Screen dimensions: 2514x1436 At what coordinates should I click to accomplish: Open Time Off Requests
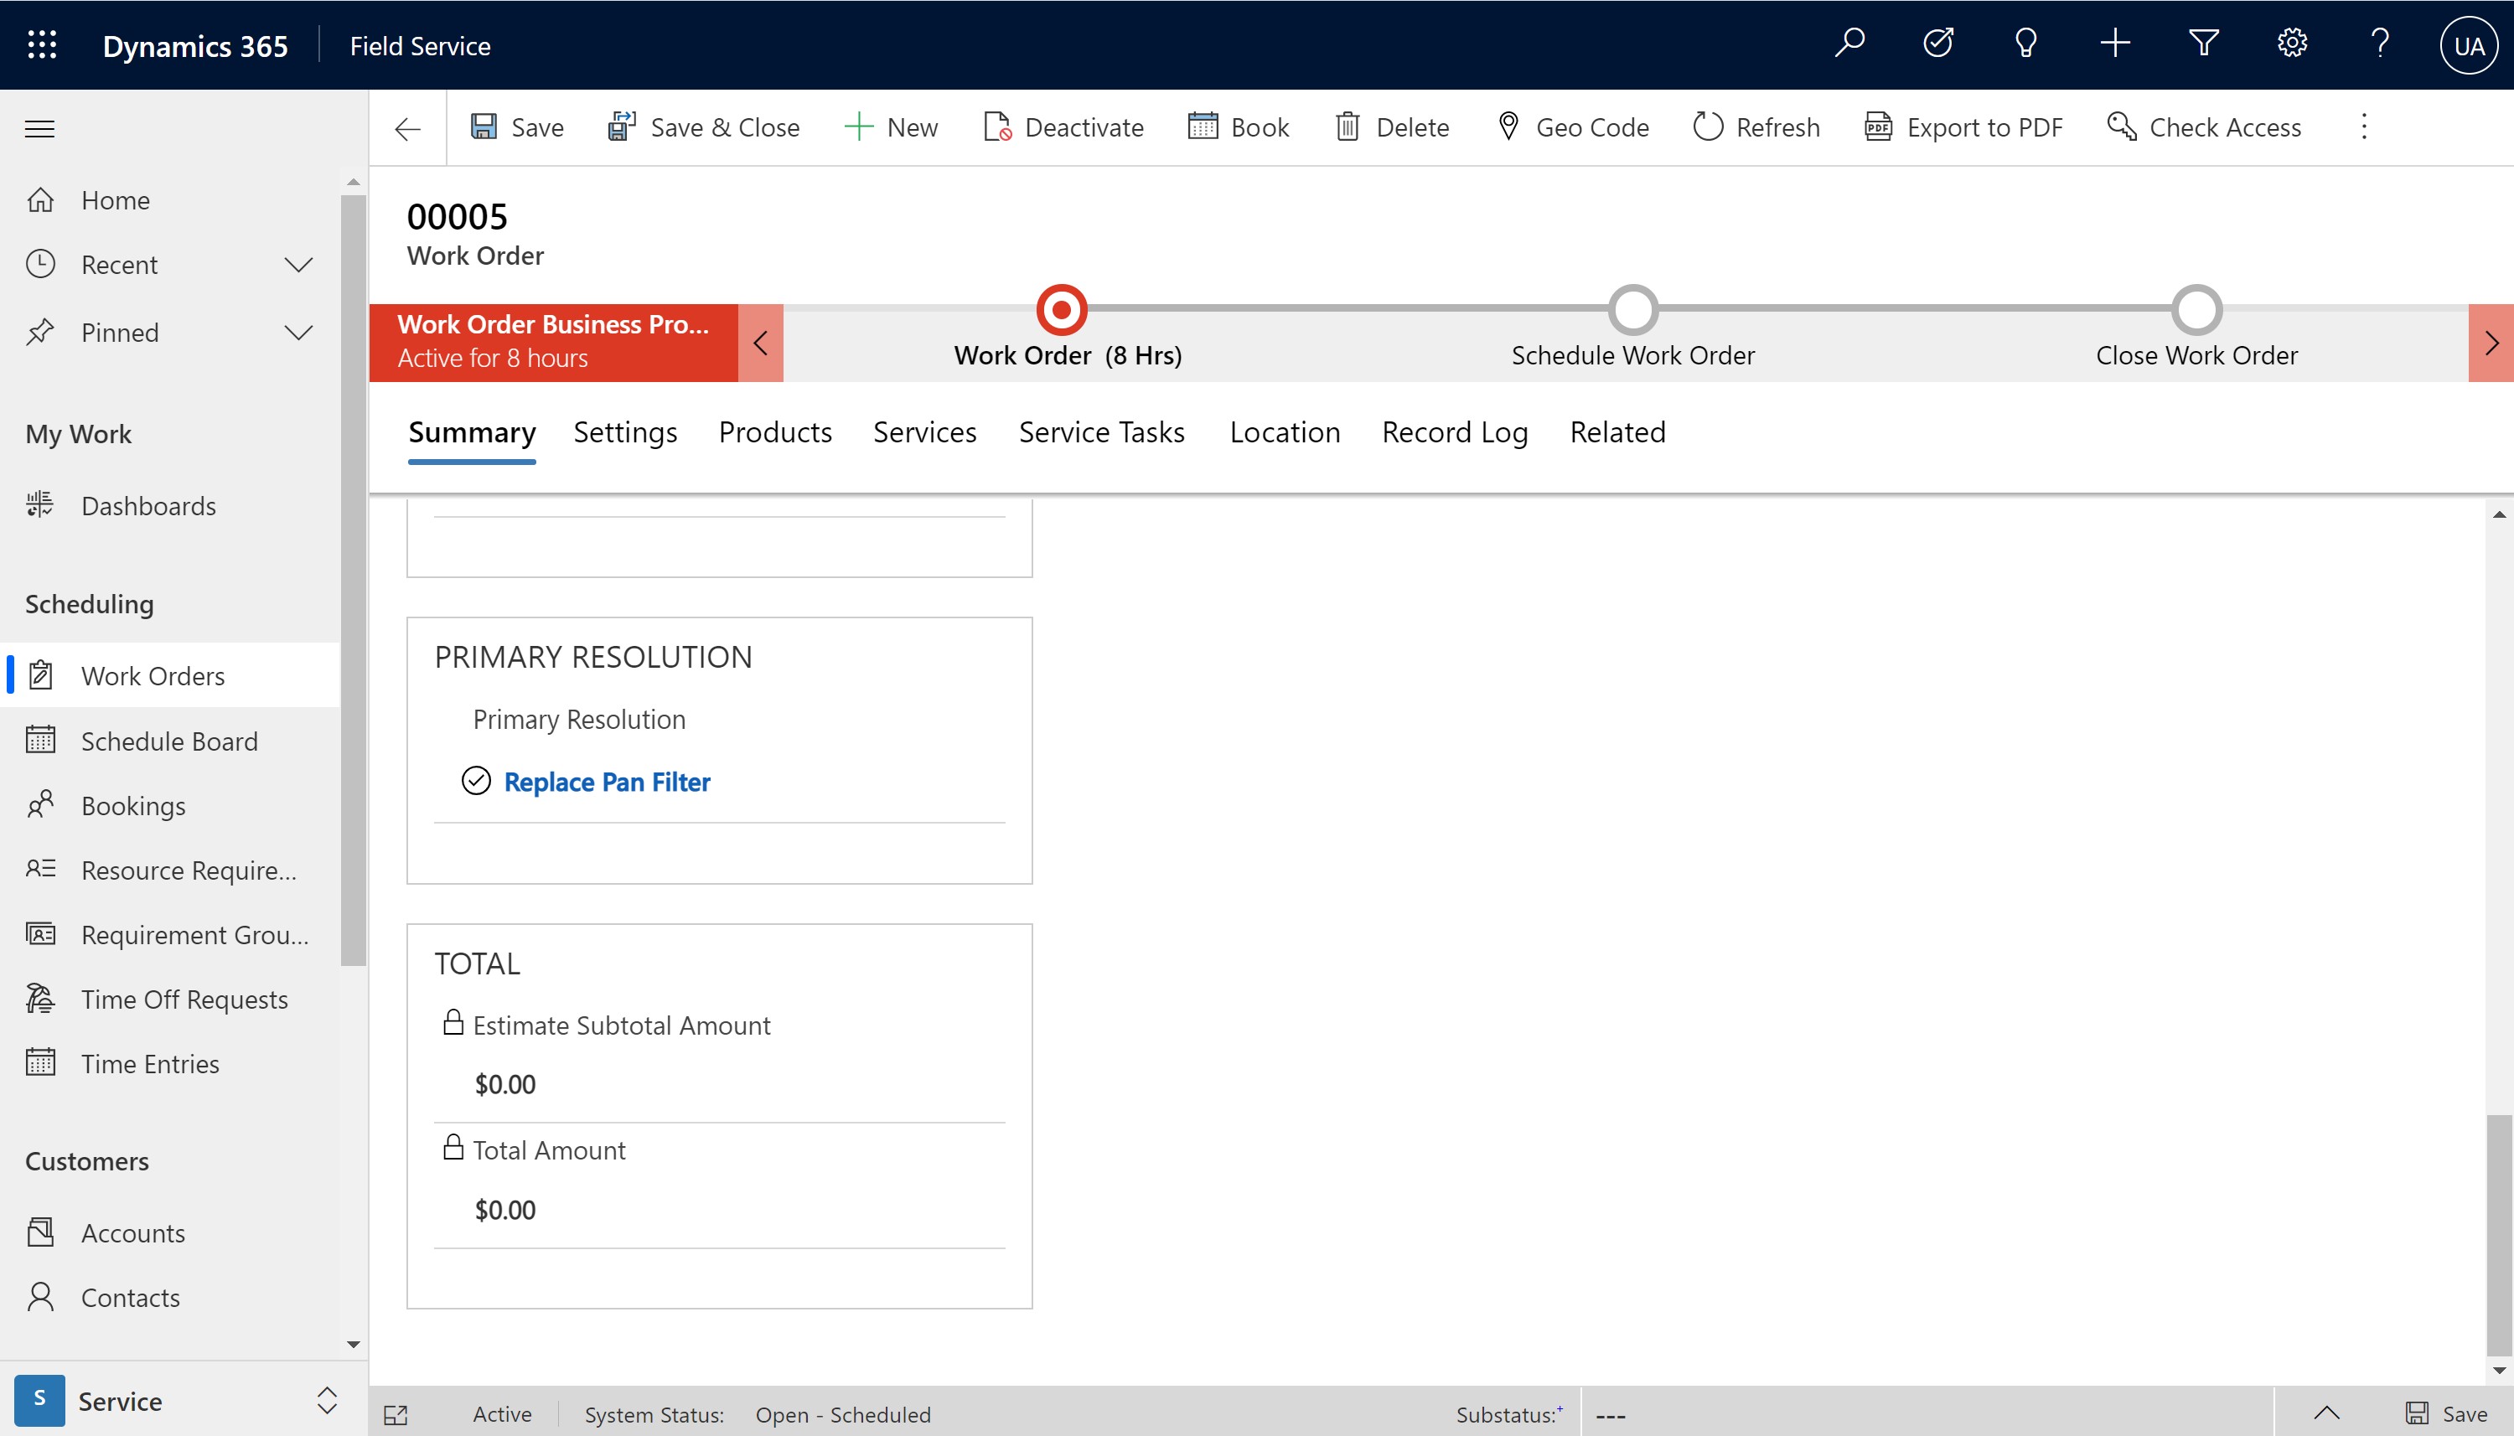coord(169,1000)
